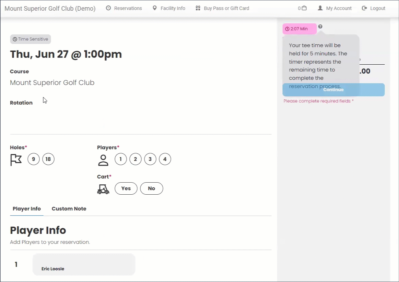Viewport: 399px width, 282px height.
Task: Switch to the Custom Note tab
Action: (69, 208)
